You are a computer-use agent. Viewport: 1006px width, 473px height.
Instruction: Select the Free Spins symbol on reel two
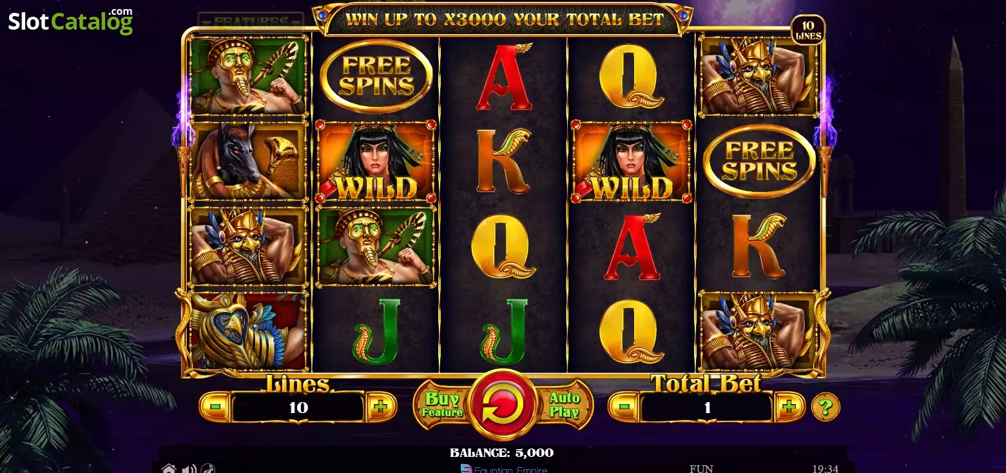click(376, 76)
